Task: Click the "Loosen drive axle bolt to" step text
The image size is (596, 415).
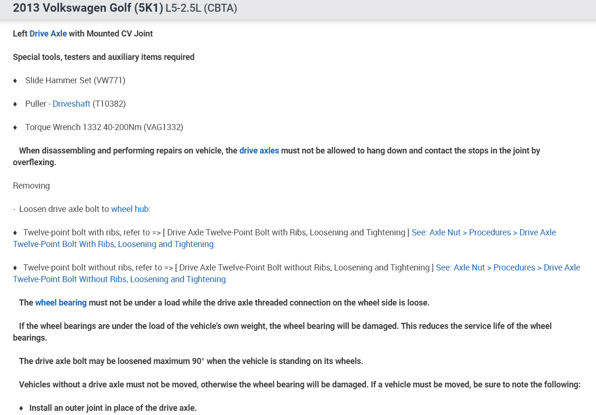Action: pos(64,209)
